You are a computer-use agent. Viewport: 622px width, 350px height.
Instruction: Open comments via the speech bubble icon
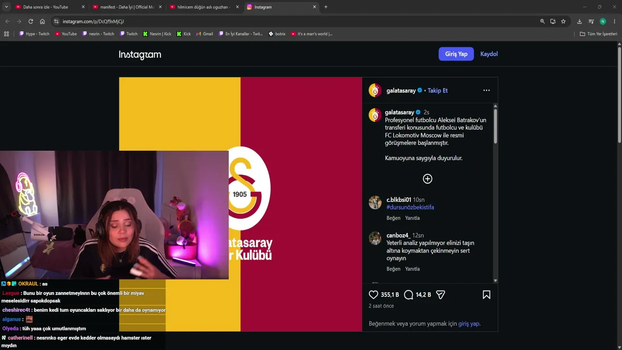coord(409,295)
